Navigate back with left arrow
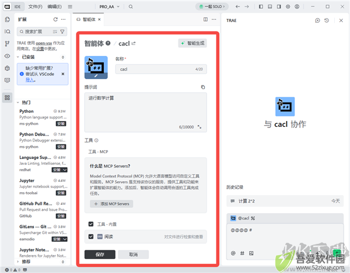This screenshot has width=350, height=273. coord(238,6)
